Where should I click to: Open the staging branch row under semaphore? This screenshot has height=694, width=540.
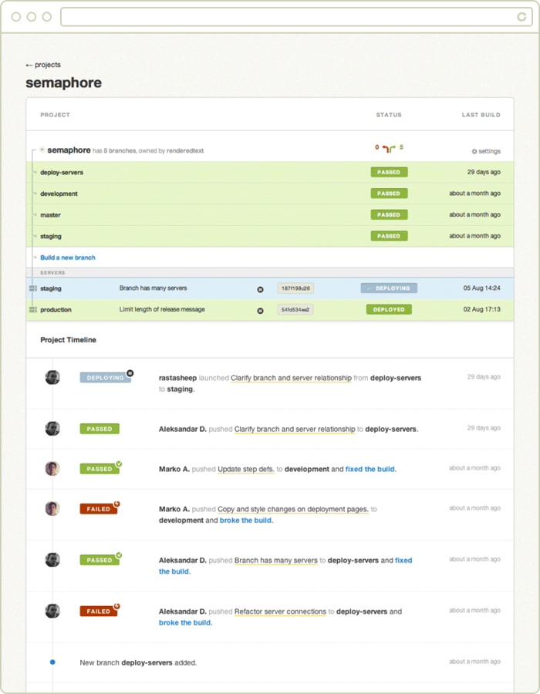(270, 236)
